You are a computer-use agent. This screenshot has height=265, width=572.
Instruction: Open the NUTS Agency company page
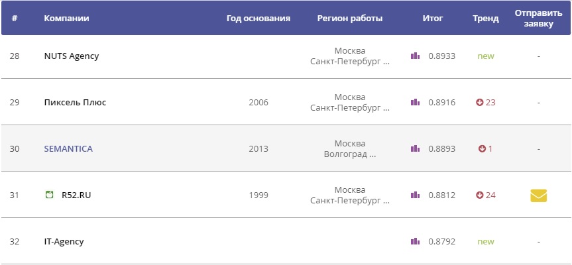[72, 56]
